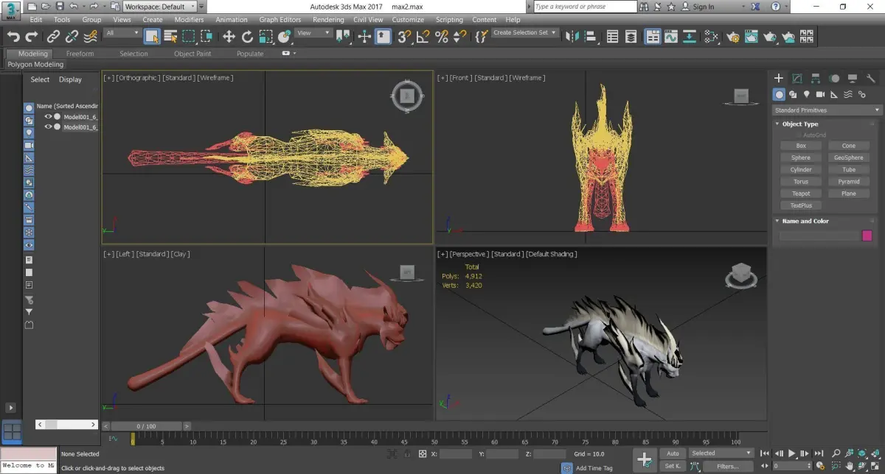Click the time slider showing 0 / 100
885x474 pixels.
(x=146, y=426)
